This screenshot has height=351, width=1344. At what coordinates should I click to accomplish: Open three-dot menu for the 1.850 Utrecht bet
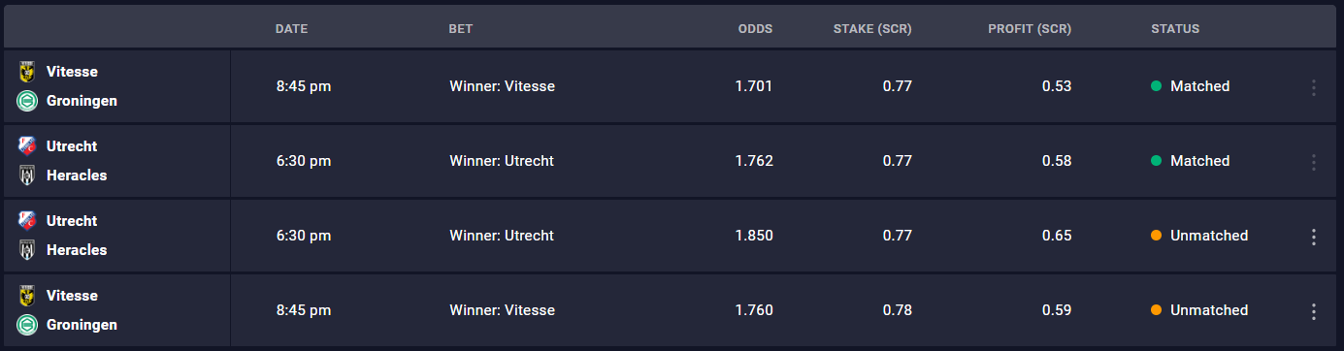pyautogui.click(x=1314, y=237)
